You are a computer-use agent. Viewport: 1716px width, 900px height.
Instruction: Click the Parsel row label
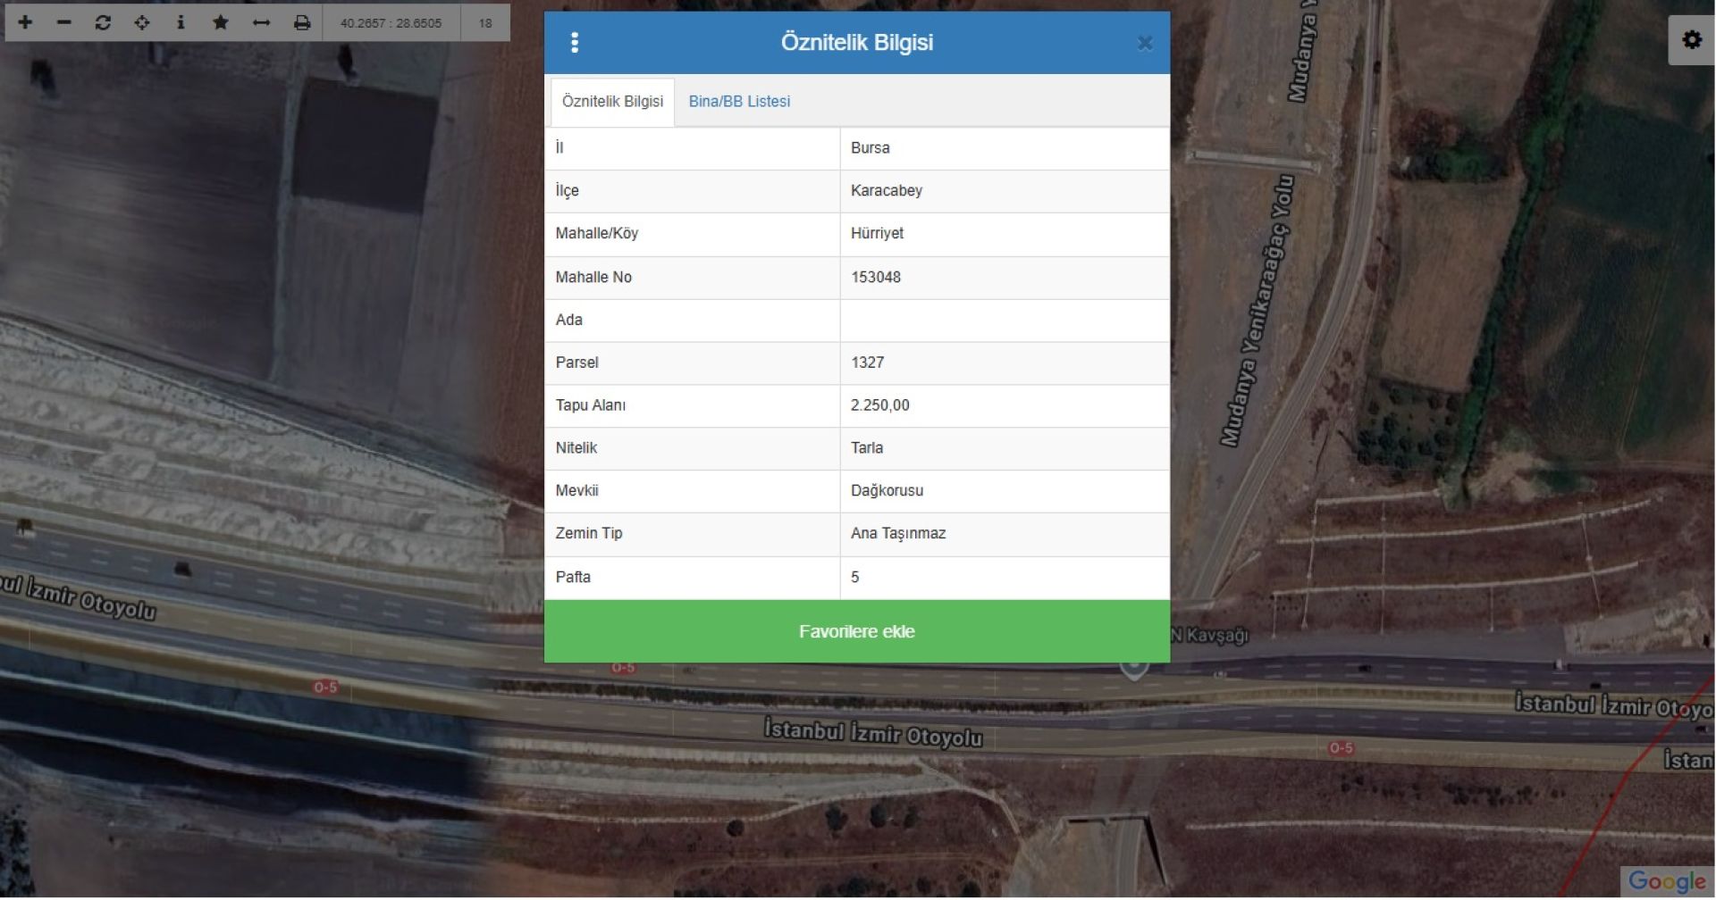576,362
